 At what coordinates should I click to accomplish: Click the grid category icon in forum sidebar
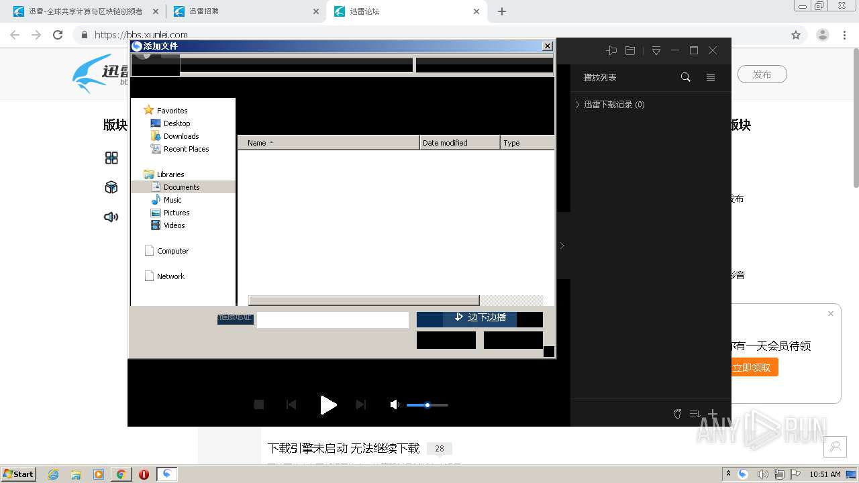111,158
